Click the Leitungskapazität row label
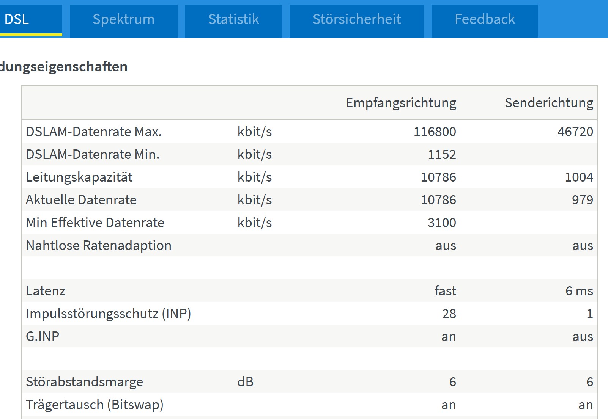The height and width of the screenshot is (419, 608). point(79,177)
